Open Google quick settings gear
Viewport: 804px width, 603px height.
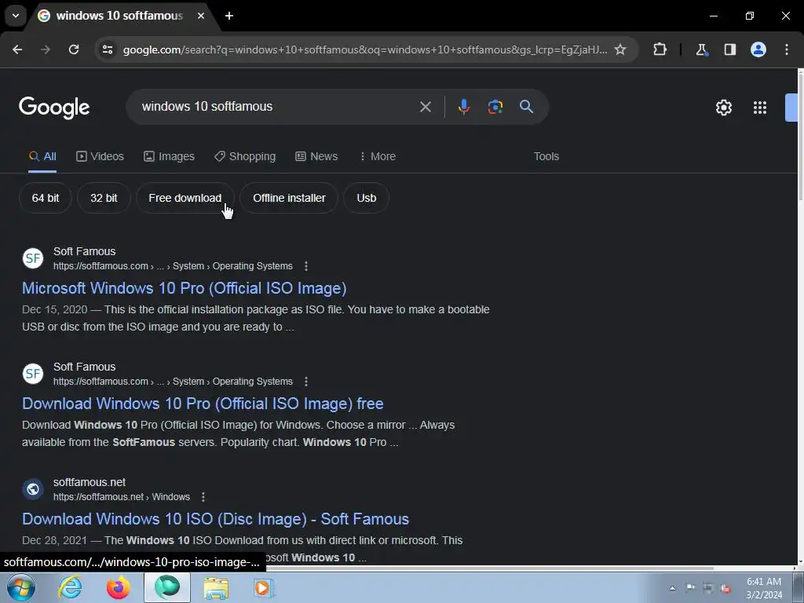[x=724, y=108]
